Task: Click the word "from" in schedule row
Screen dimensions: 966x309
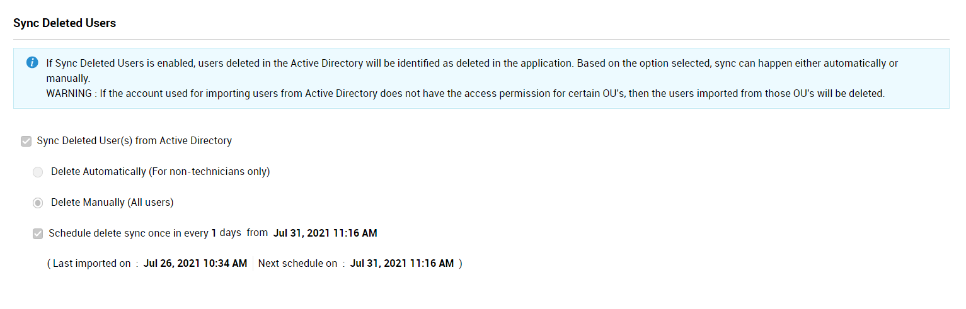Action: (x=257, y=233)
